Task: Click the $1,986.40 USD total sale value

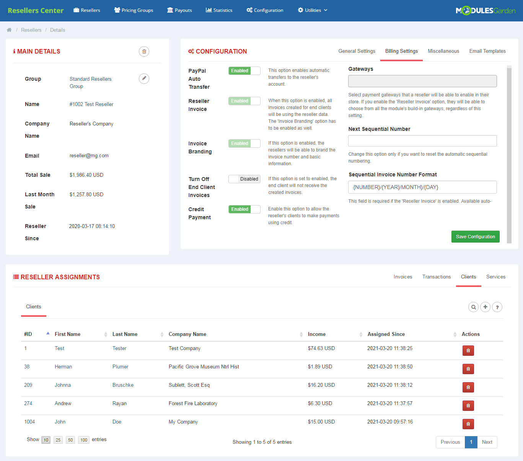Action: coord(86,175)
